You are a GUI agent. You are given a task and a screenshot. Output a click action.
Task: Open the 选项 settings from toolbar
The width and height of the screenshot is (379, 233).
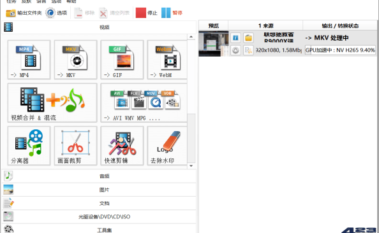pos(56,13)
